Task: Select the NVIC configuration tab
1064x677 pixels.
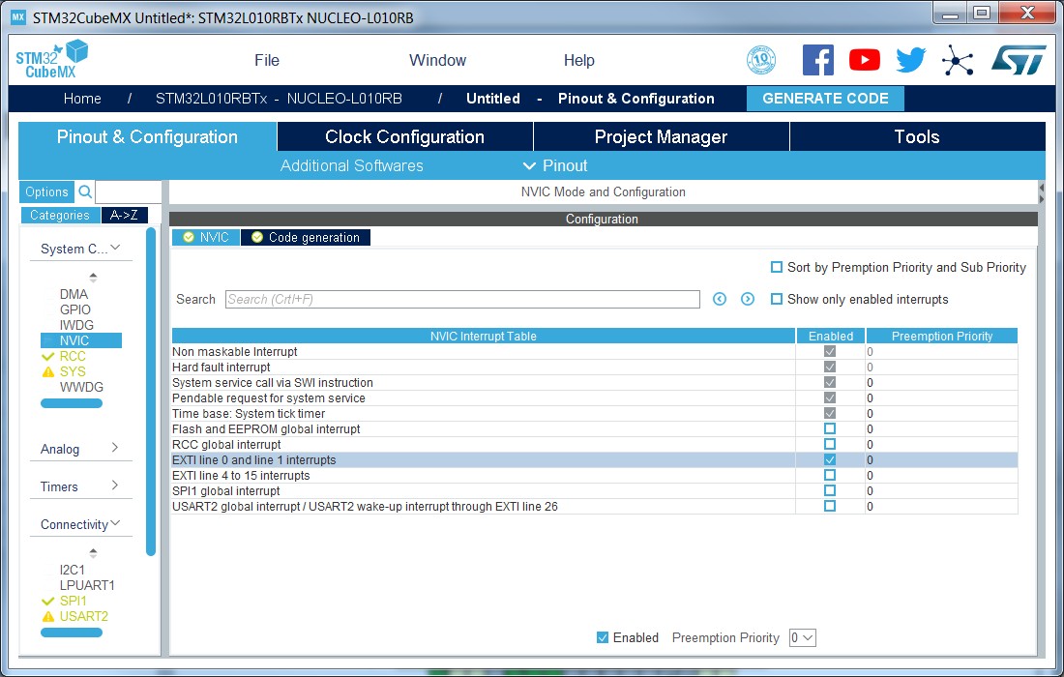Action: [206, 237]
